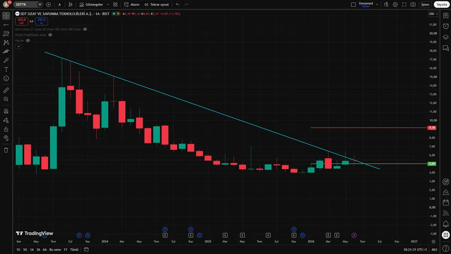Start Tekrar oynat bar replay
The height and width of the screenshot is (254, 451).
[x=156, y=5]
